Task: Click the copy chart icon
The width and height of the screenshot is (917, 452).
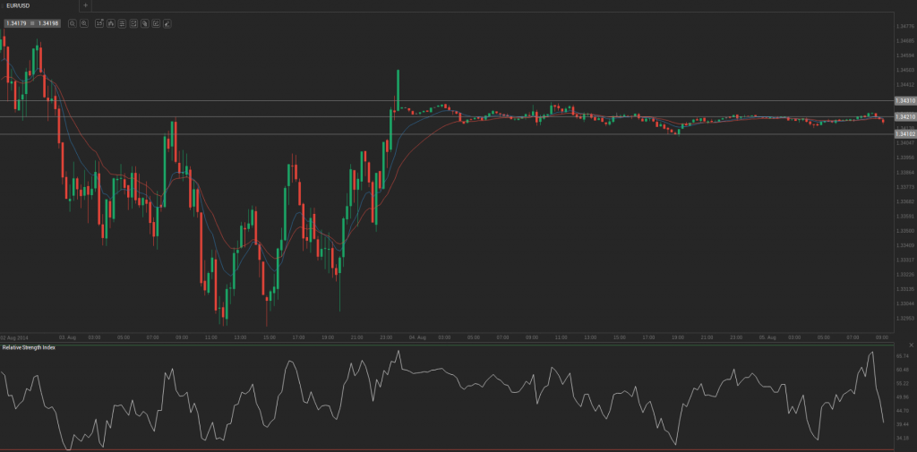Action: pos(145,22)
